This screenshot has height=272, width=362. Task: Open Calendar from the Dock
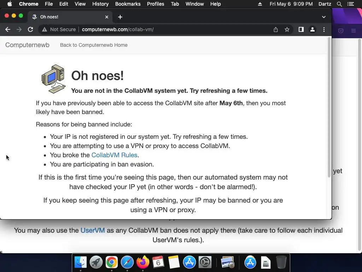(158, 262)
